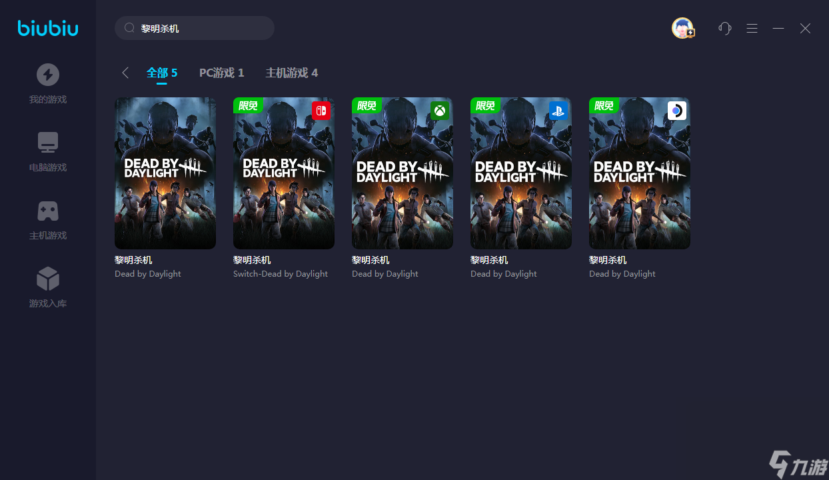Switch to 全部 5 tab
This screenshot has width=829, height=480.
[162, 73]
